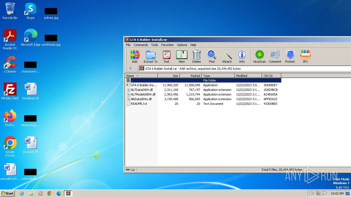Click the Find magnifier icon
The image size is (351, 197).
coord(212,57)
